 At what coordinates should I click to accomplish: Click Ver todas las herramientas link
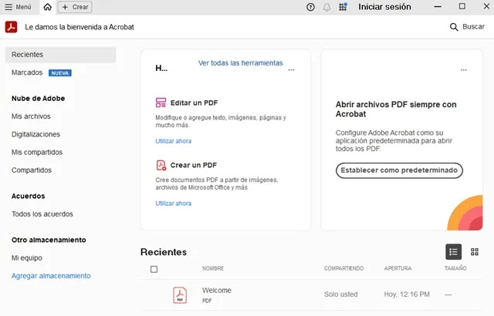tap(240, 63)
